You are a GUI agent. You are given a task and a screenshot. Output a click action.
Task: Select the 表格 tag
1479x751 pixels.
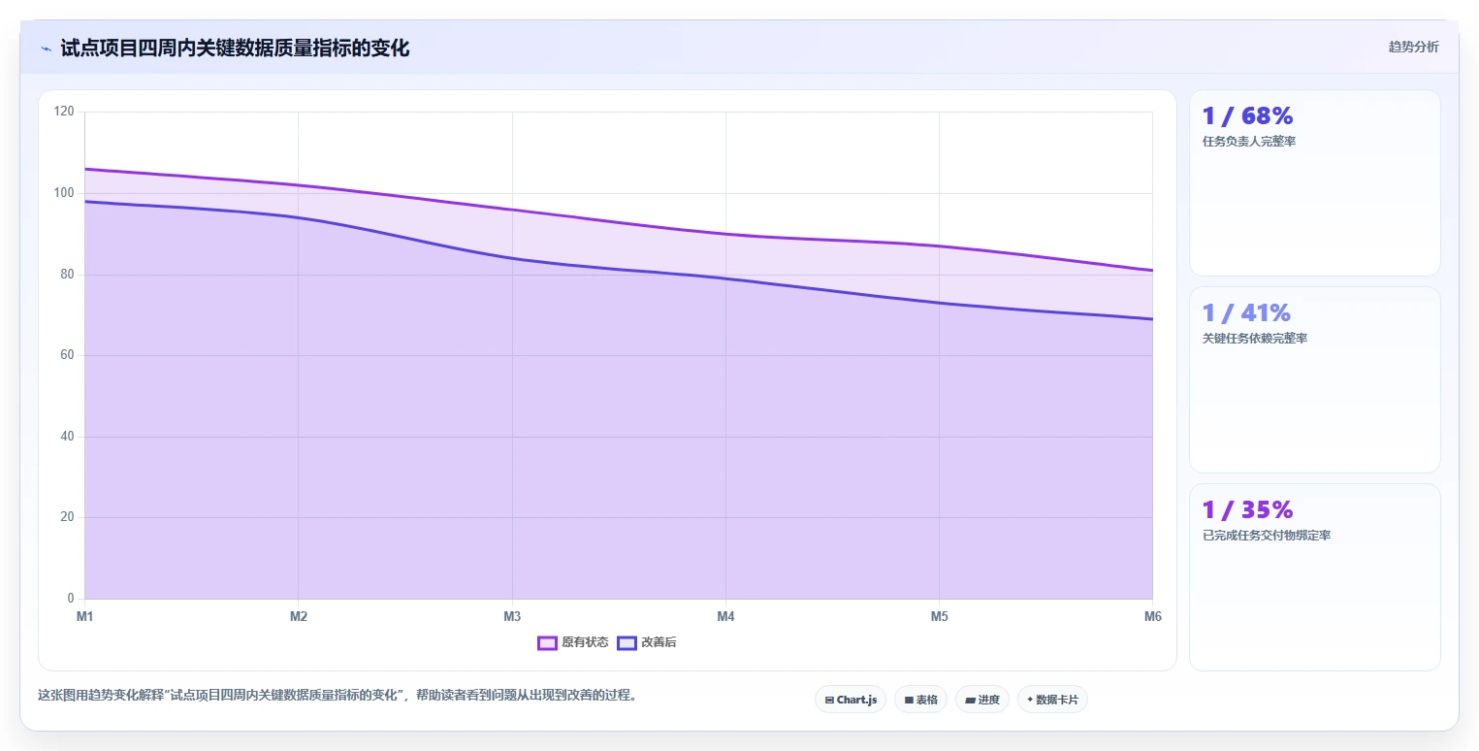pyautogui.click(x=920, y=700)
